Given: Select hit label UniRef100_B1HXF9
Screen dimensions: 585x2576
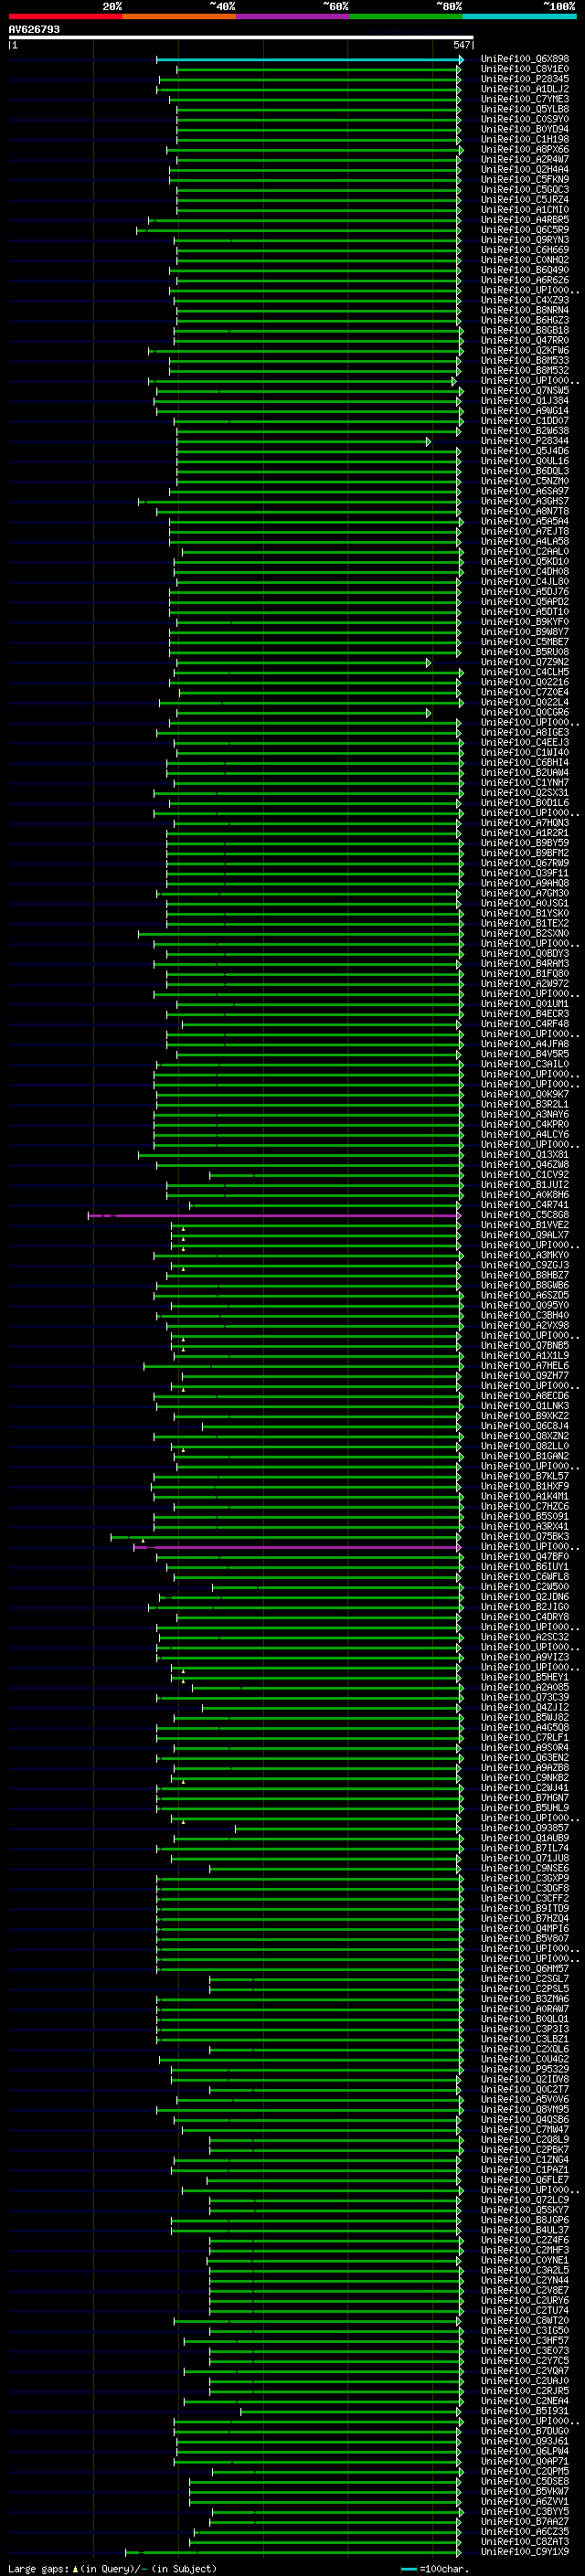Looking at the screenshot, I should tap(525, 1487).
